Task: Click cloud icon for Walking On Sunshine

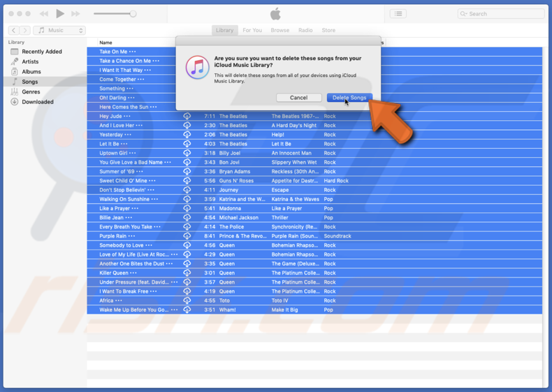Action: (x=187, y=199)
